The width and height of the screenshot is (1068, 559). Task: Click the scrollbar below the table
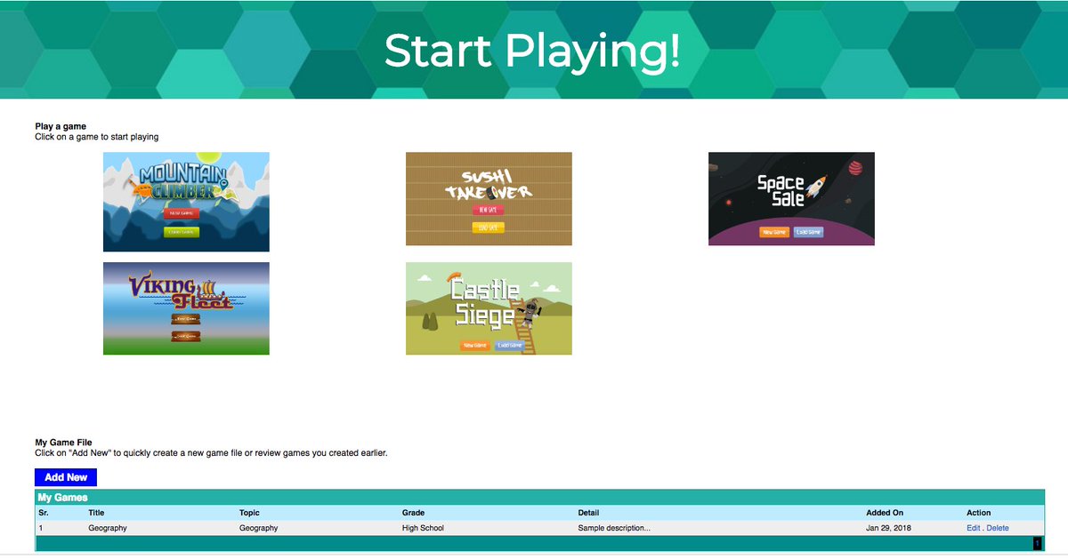[534, 539]
